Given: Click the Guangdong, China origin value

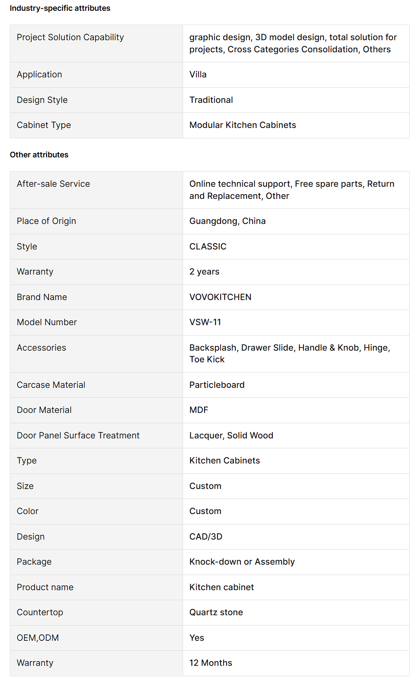Looking at the screenshot, I should click(227, 221).
